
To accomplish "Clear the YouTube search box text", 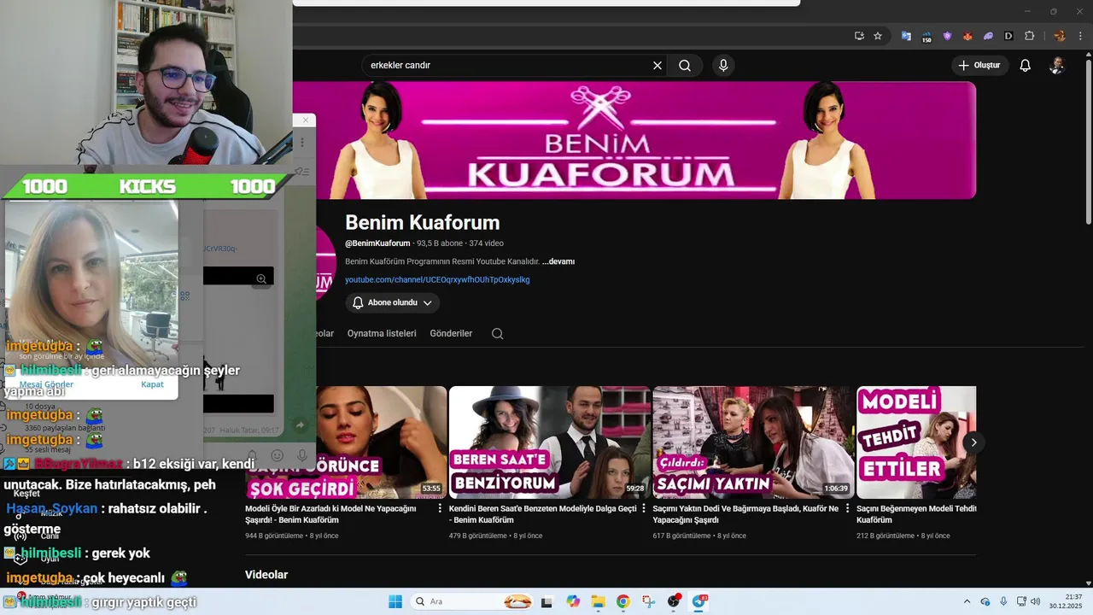I will coord(658,66).
